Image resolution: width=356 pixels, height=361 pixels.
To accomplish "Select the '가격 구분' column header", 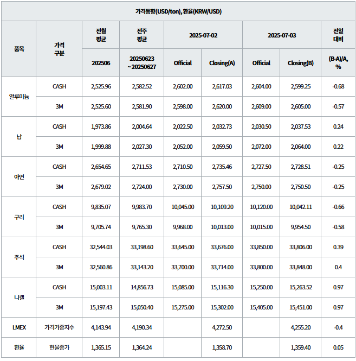I will [59, 49].
